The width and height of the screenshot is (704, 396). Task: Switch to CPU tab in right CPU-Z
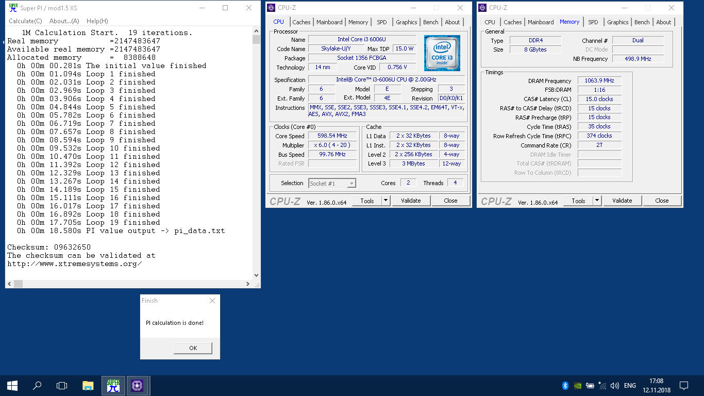pyautogui.click(x=490, y=22)
